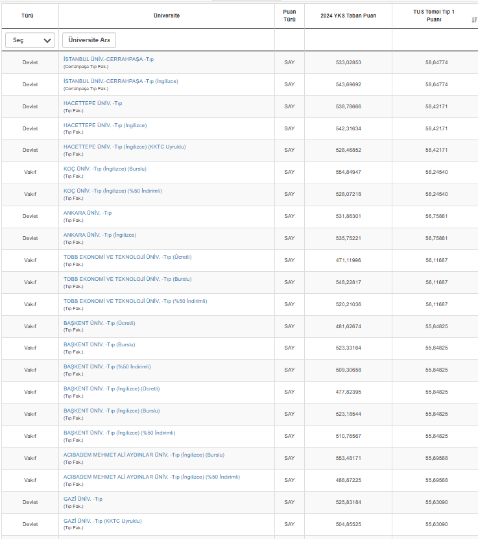The height and width of the screenshot is (539, 478).
Task: Open the Seç type filter dropdown
Action: pyautogui.click(x=30, y=40)
